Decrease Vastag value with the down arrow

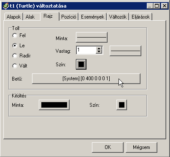click(x=99, y=52)
